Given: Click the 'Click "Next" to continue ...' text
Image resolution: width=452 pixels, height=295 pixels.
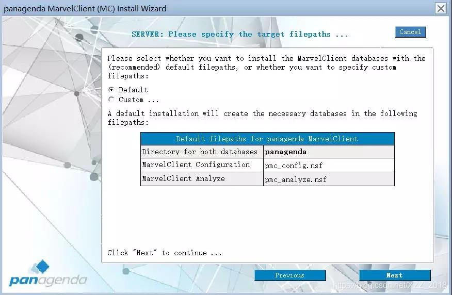Looking at the screenshot, I should click(165, 253).
